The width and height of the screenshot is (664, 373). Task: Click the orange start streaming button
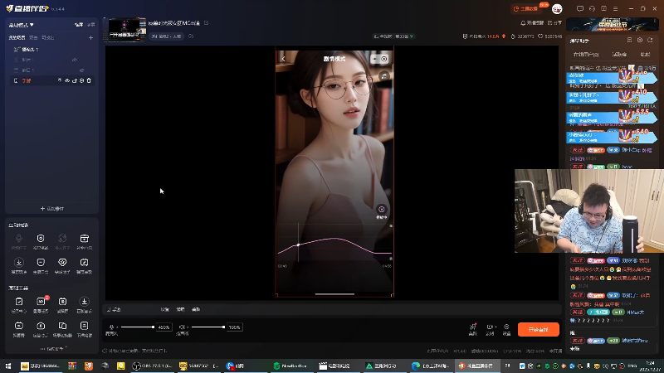pos(538,329)
